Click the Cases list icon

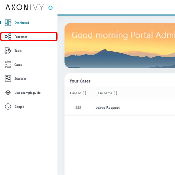coord(8,64)
